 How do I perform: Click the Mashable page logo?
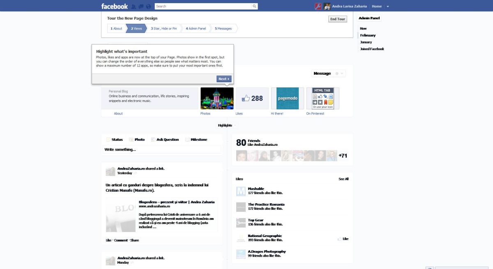pyautogui.click(x=241, y=191)
